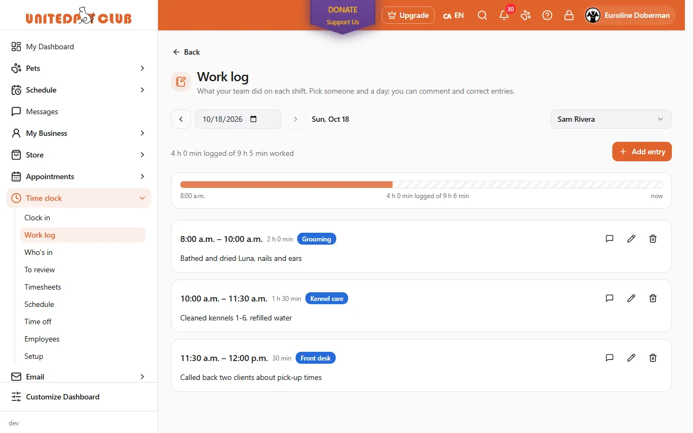Click the 10/18/2026 date field
Image resolution: width=693 pixels, height=433 pixels.
click(238, 119)
